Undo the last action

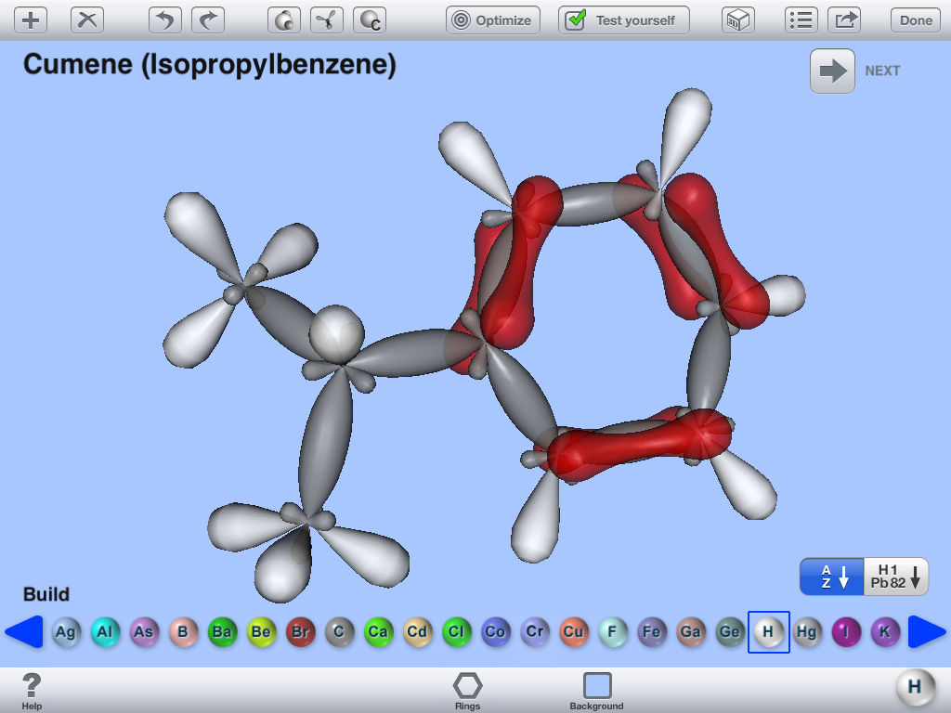click(x=165, y=20)
